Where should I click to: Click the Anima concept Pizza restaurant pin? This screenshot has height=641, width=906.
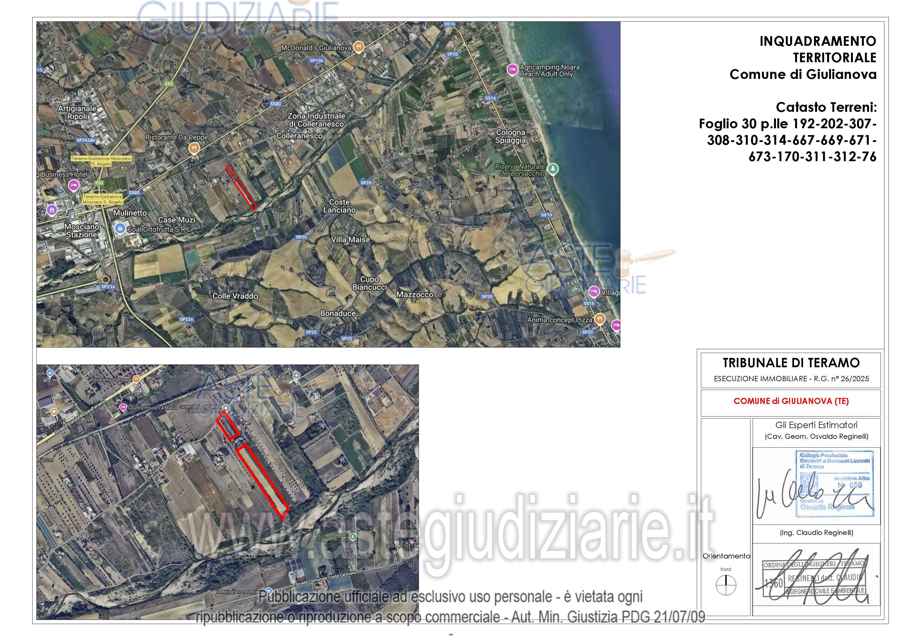click(600, 318)
